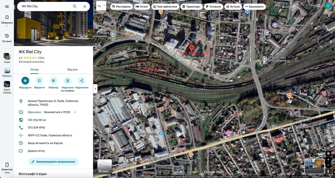Image resolution: width=335 pixels, height=178 pixels.
Task: Select Ресторани category chip
Action: pos(121,7)
